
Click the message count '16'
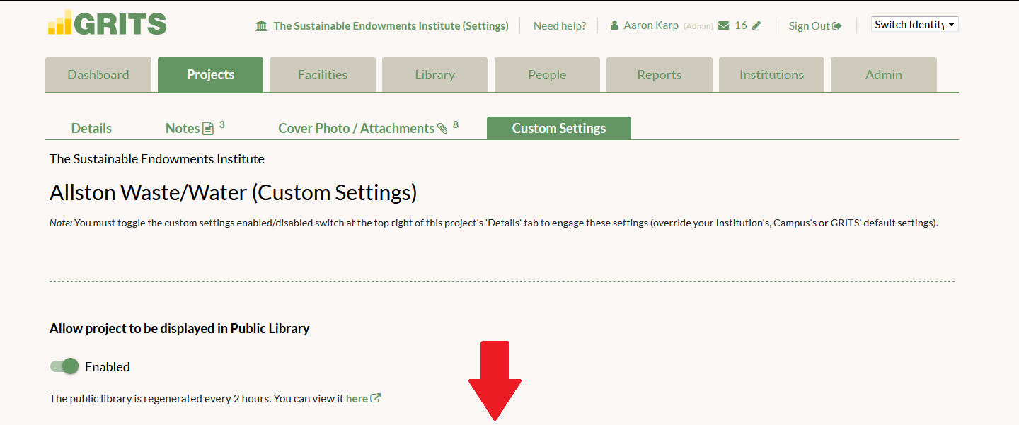[741, 25]
